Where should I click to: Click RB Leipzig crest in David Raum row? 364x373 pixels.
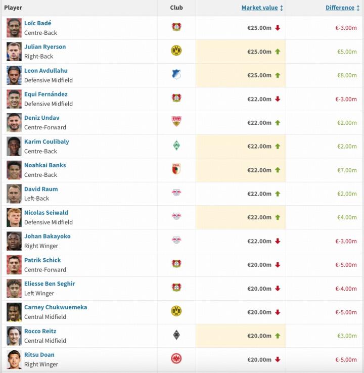[x=176, y=193]
